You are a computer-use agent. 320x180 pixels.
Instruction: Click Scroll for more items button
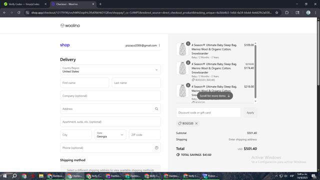coord(214,95)
